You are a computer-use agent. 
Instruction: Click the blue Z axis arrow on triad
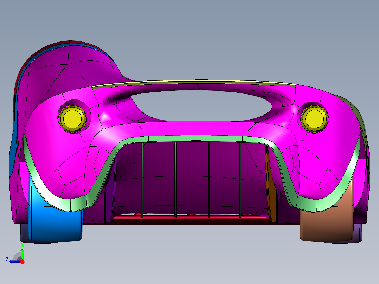click(x=15, y=262)
